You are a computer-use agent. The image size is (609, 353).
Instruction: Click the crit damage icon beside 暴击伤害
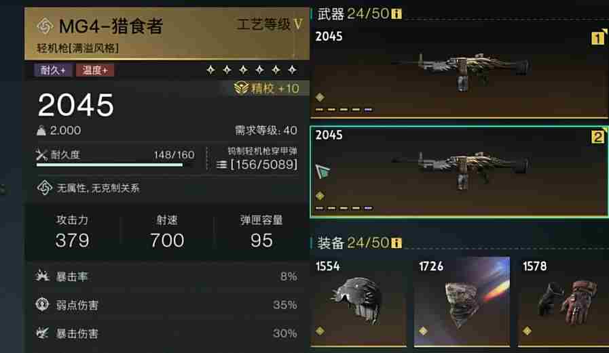point(42,333)
